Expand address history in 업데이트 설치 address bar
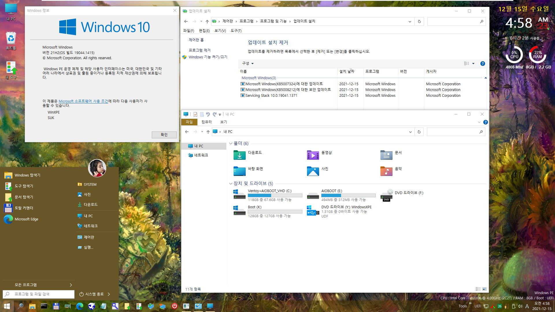The height and width of the screenshot is (312, 555). (x=410, y=21)
